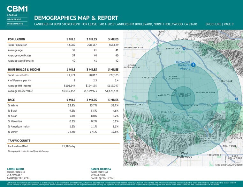Click the Lankershim Blvd traffic row label

[18, 146]
